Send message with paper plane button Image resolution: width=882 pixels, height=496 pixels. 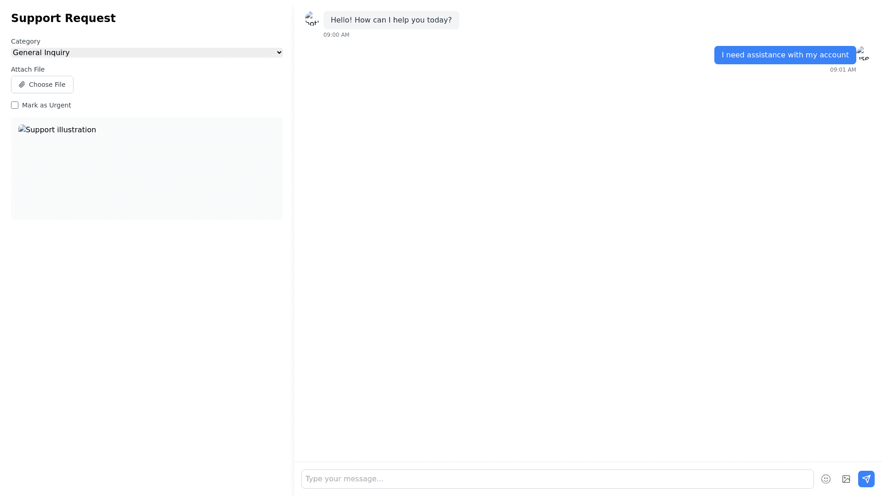tap(866, 479)
